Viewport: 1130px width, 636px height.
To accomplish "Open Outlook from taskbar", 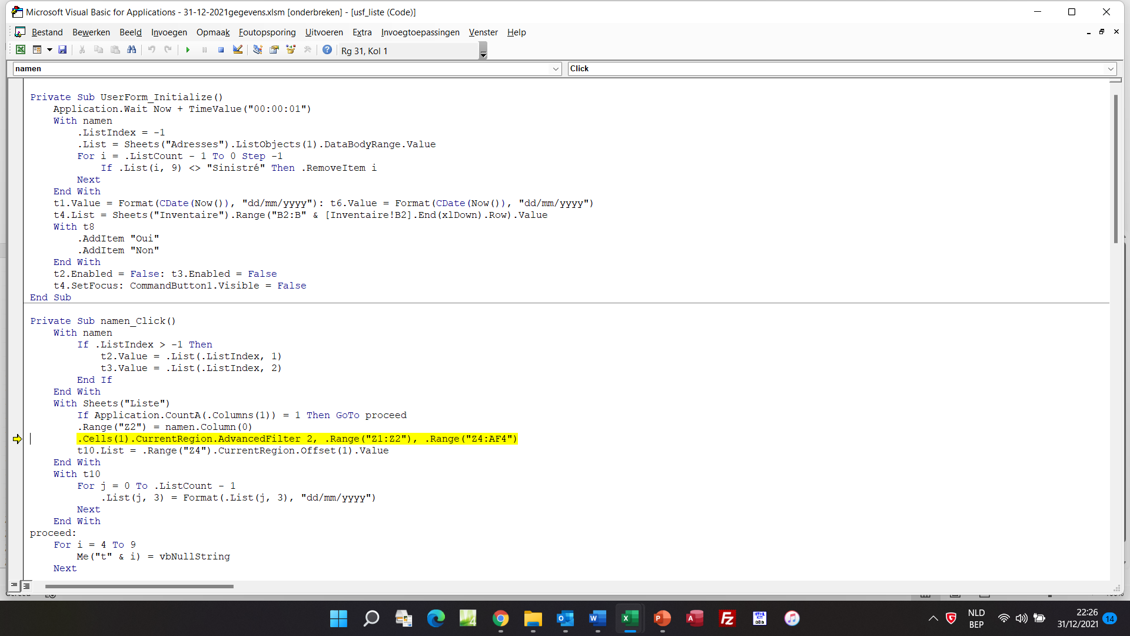I will point(566,618).
